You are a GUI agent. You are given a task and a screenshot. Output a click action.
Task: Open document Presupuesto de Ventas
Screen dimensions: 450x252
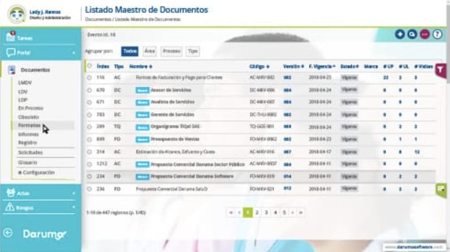[x=175, y=139]
